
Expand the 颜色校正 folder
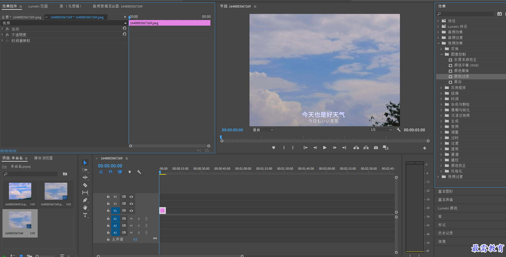point(441,165)
